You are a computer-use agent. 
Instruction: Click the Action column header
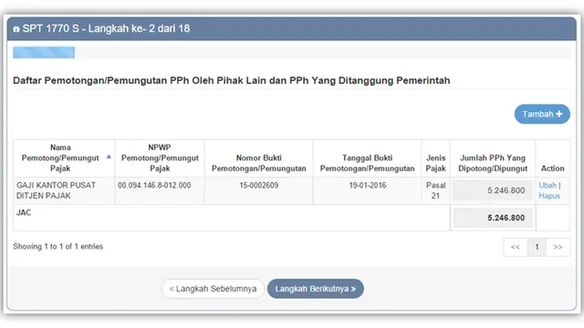click(x=552, y=158)
